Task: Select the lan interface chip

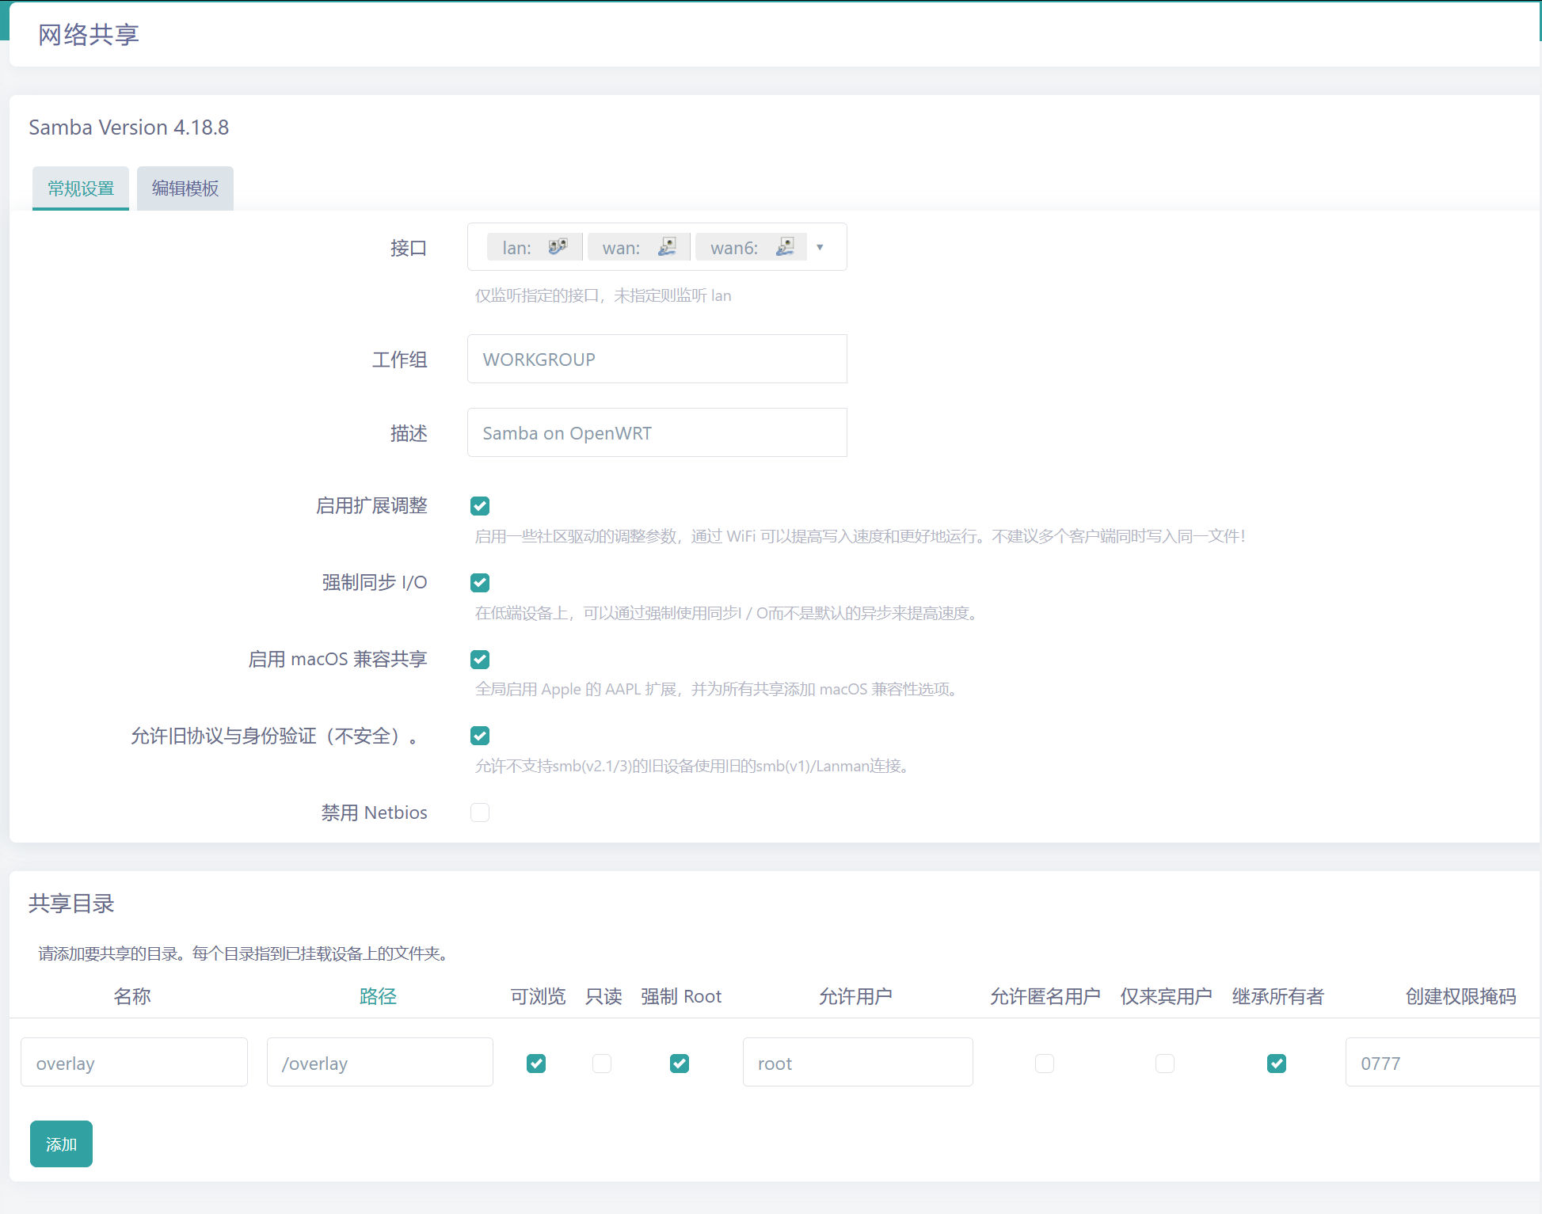Action: [x=534, y=246]
